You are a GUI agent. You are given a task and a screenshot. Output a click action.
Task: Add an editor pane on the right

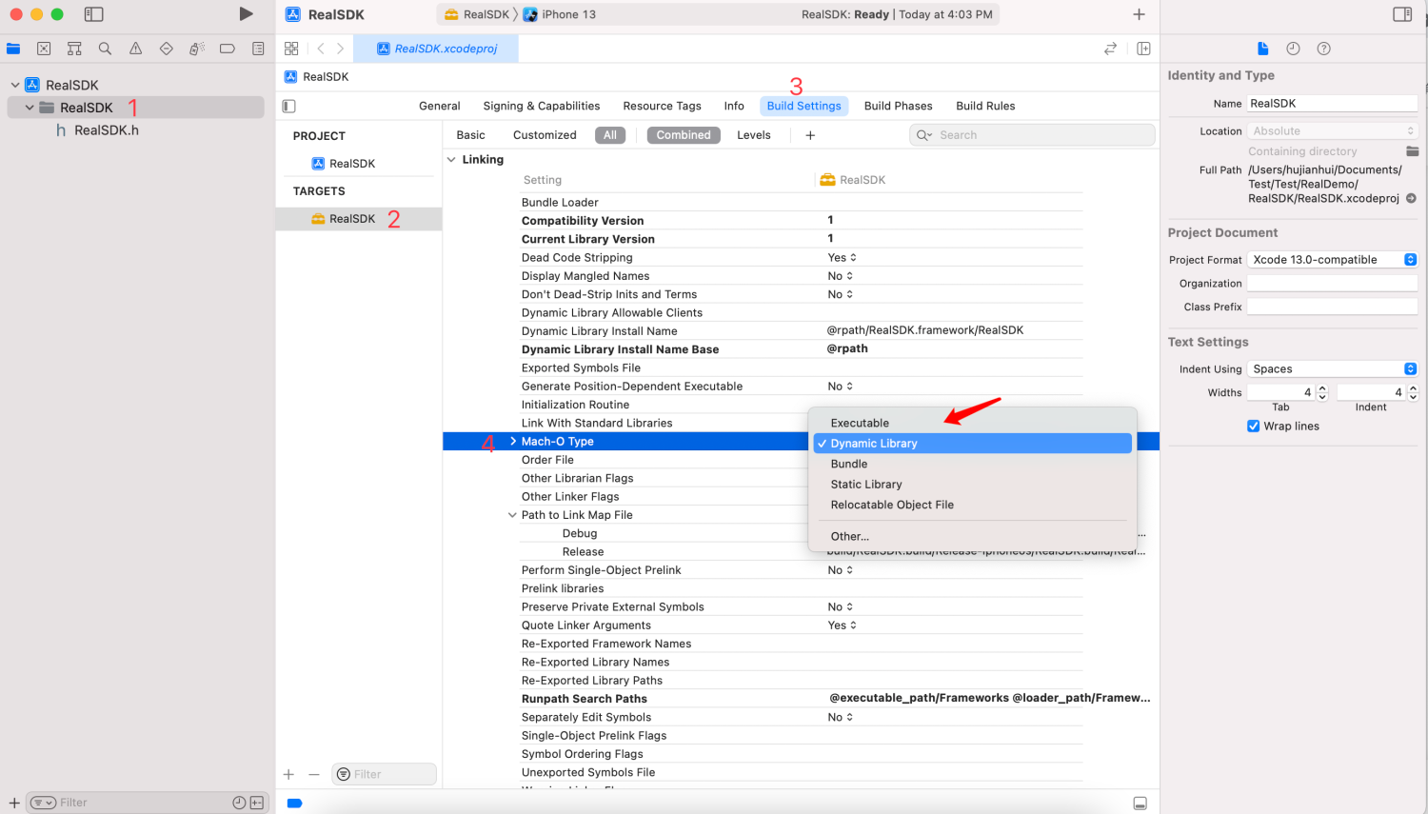[x=1143, y=49]
